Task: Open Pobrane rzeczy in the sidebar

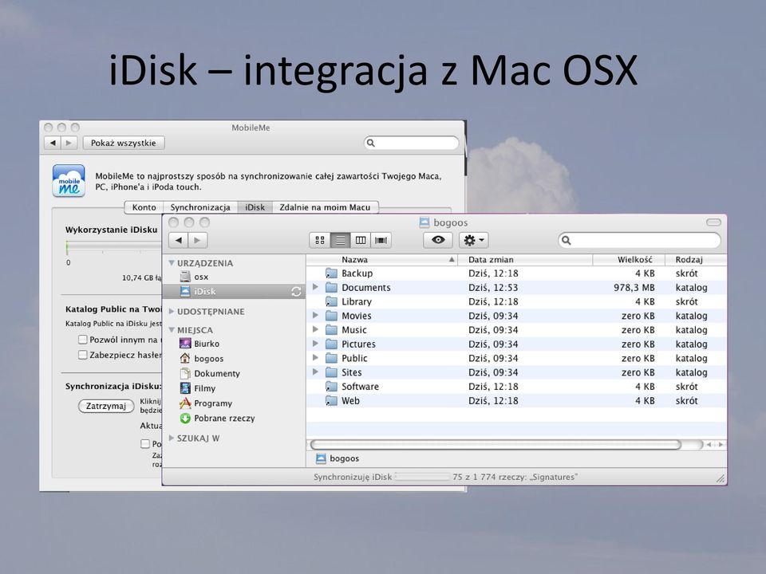Action: (217, 419)
